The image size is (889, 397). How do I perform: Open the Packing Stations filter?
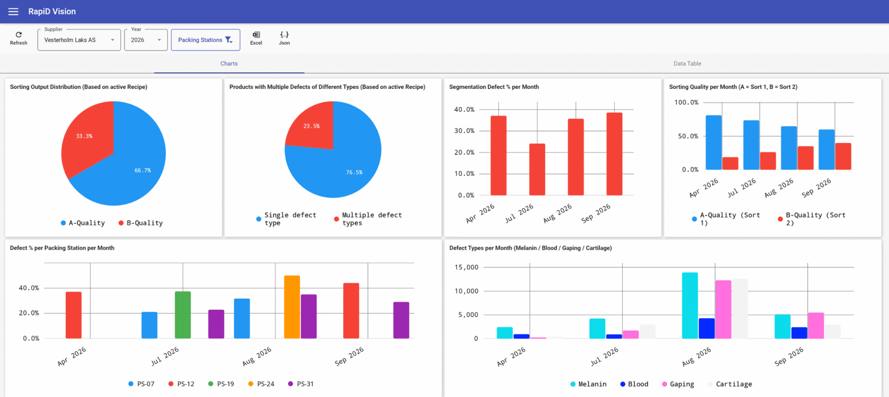(x=206, y=40)
